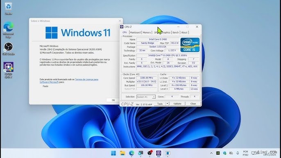This screenshot has height=158, width=281.
Task: Click the Code Name value 'Sandy Bridge'
Action: 147,43
